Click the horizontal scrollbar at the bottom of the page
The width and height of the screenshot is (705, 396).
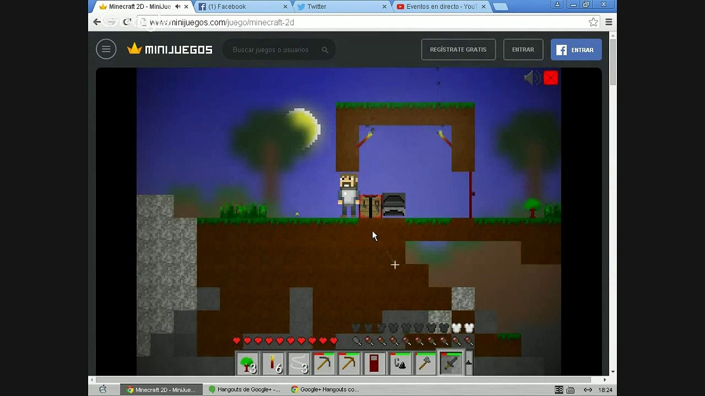pos(344,380)
